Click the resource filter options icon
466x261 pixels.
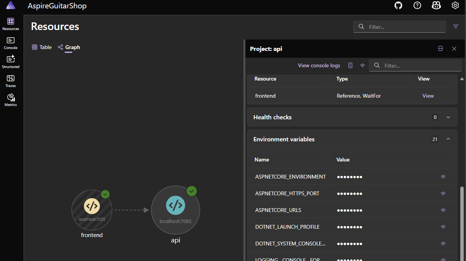456,27
